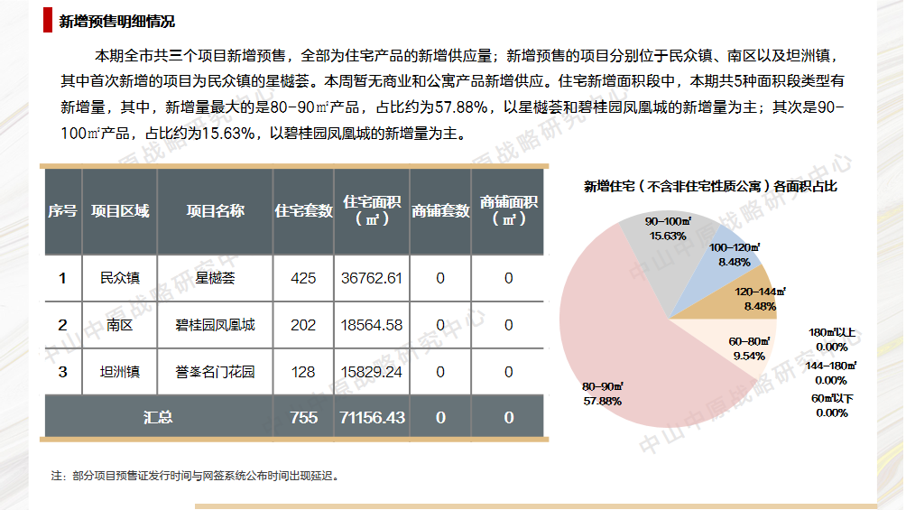
Task: Click the total residential area 71156.43
Action: click(372, 417)
